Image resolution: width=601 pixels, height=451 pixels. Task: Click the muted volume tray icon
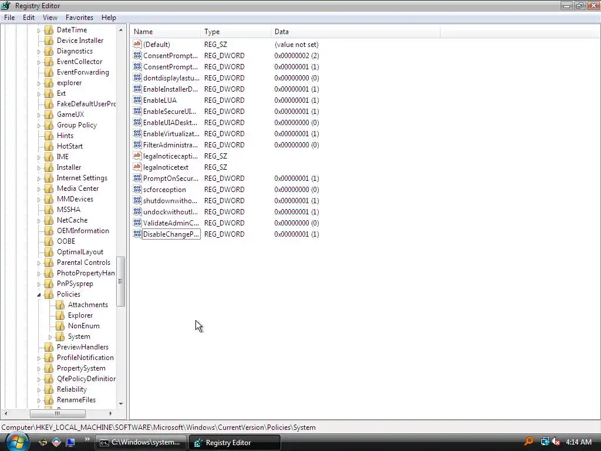tap(556, 442)
